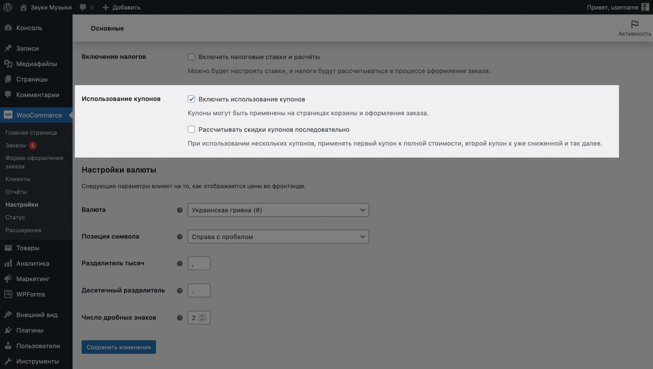The height and width of the screenshot is (369, 653).
Task: Click the orders count badge 5
Action: 33,145
